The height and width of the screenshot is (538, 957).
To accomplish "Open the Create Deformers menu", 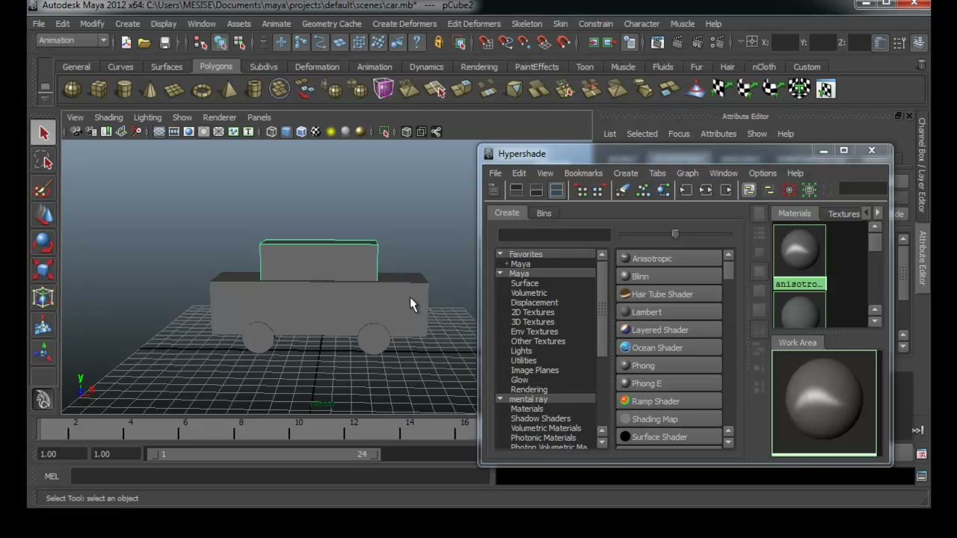I will [404, 24].
